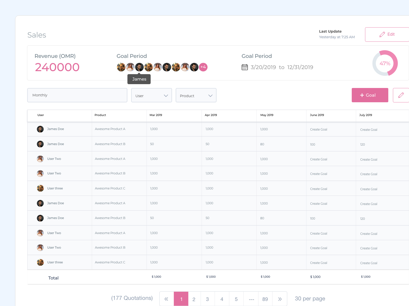This screenshot has height=306, width=409.
Task: Click the last-page double-chevron pagination icon
Action: tap(280, 299)
